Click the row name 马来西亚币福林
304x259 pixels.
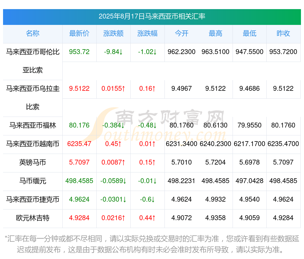click(x=33, y=125)
